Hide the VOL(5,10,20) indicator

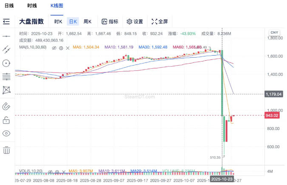(50, 172)
